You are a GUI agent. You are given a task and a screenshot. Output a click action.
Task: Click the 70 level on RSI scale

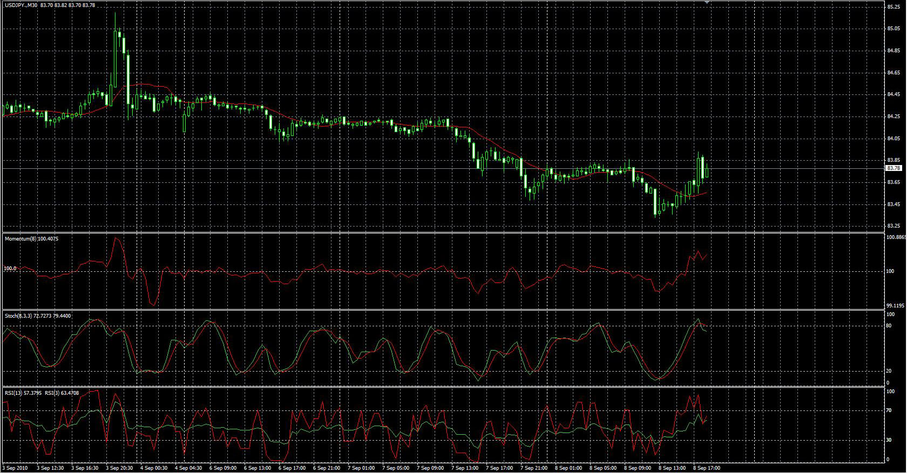890,410
